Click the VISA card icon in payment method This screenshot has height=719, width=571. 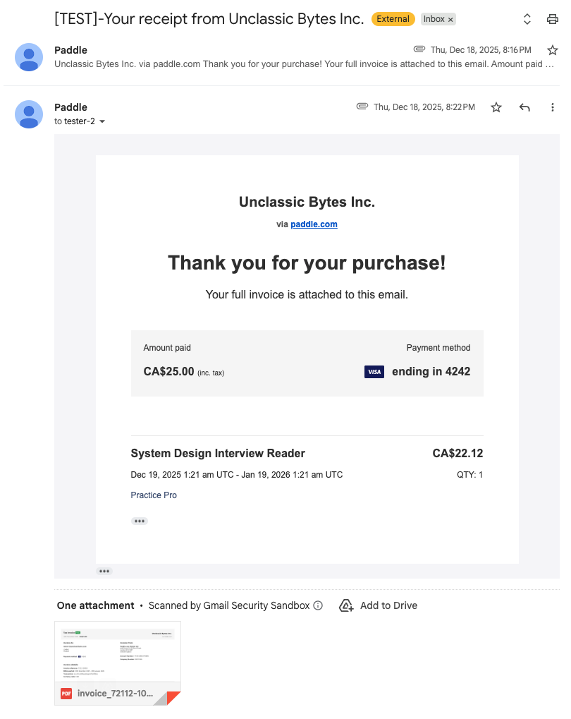374,371
